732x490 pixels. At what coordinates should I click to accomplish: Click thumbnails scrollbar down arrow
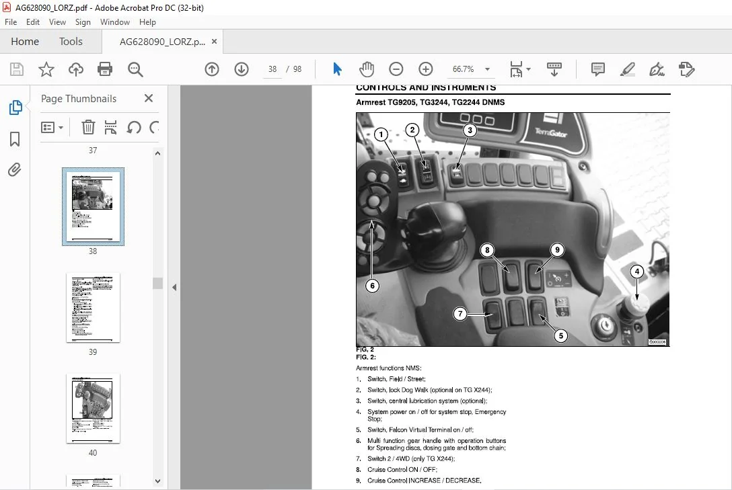158,481
